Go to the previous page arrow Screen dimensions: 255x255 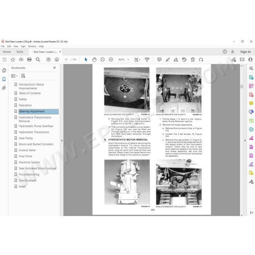pos(48,60)
